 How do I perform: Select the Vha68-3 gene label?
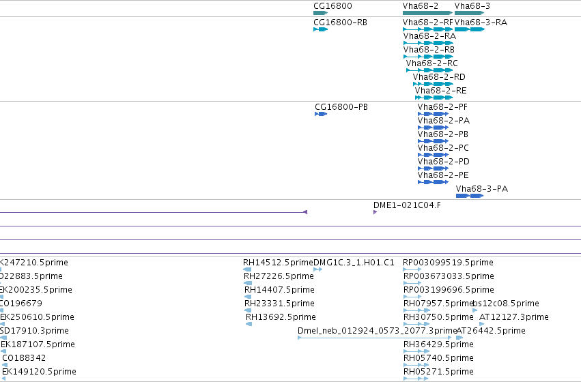[x=472, y=6]
